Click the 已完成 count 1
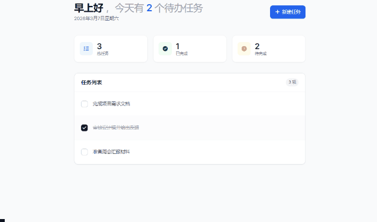 [x=178, y=46]
